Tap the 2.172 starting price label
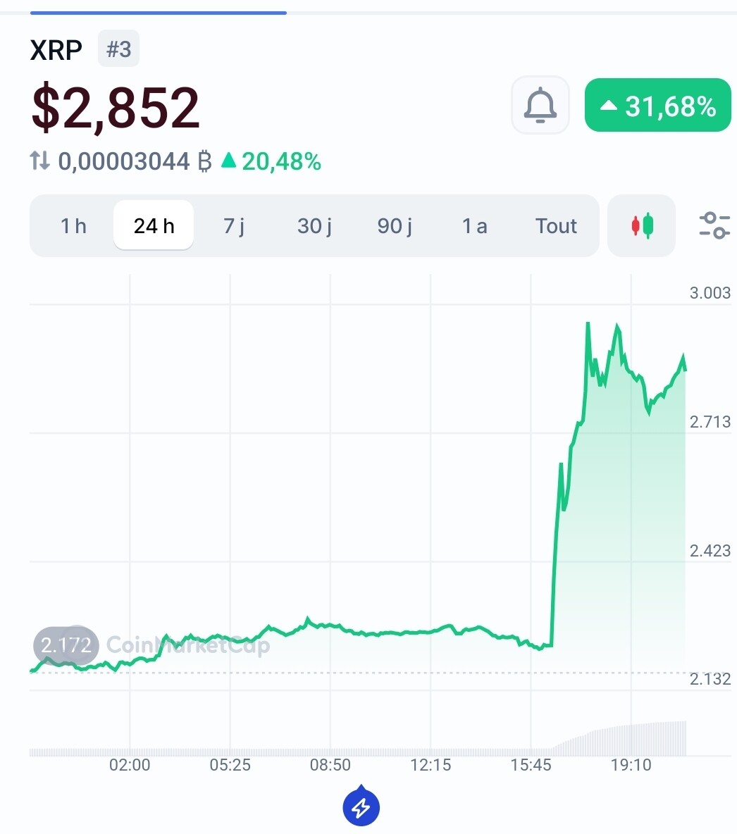The width and height of the screenshot is (737, 834). click(x=66, y=645)
